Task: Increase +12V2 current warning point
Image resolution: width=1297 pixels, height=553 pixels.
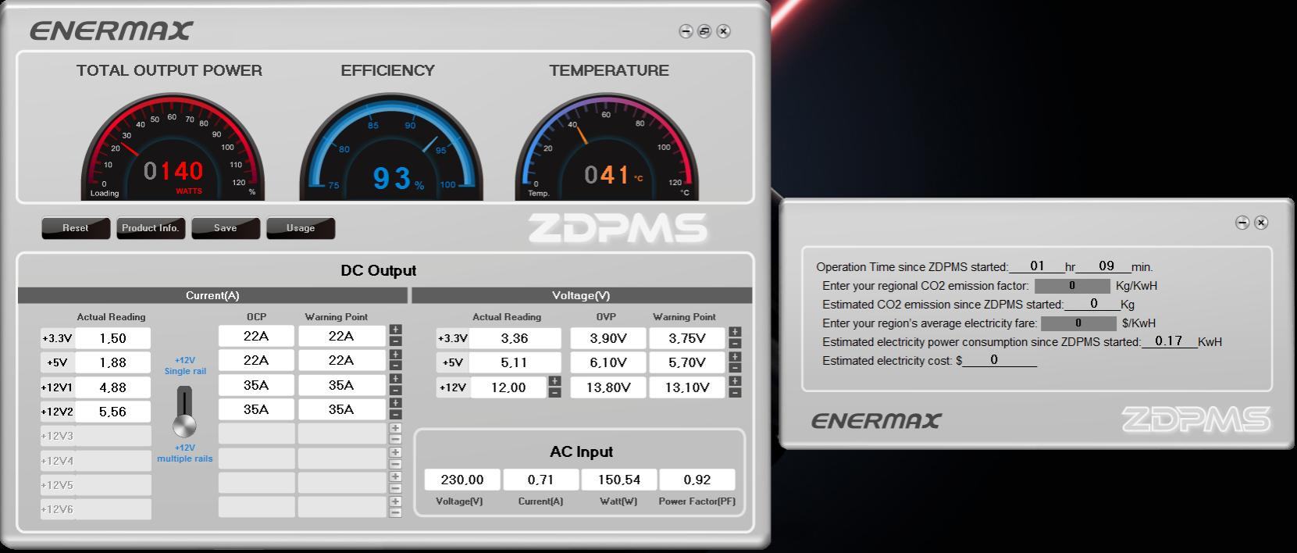Action: coord(396,404)
